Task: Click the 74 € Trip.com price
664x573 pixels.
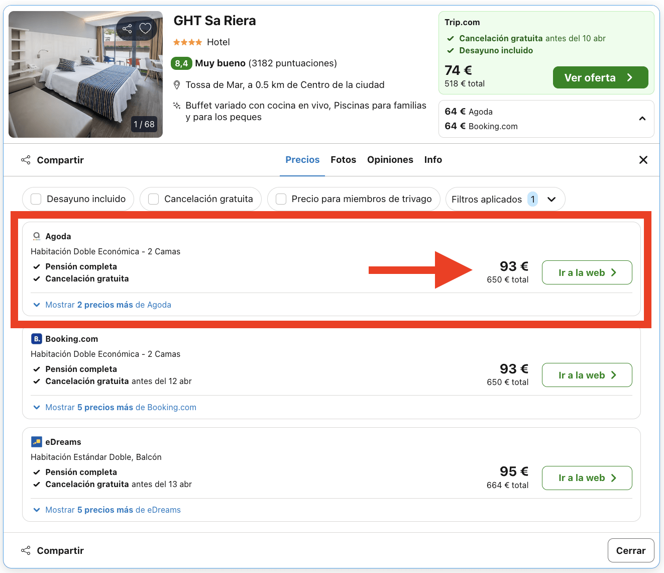Action: (458, 70)
